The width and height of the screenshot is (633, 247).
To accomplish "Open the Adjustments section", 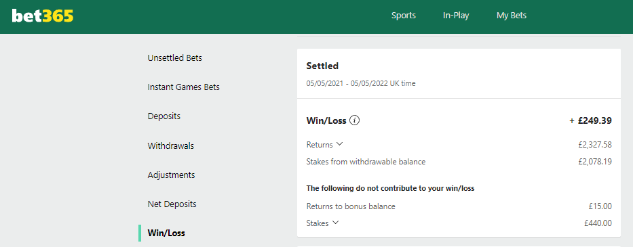I will tap(171, 175).
